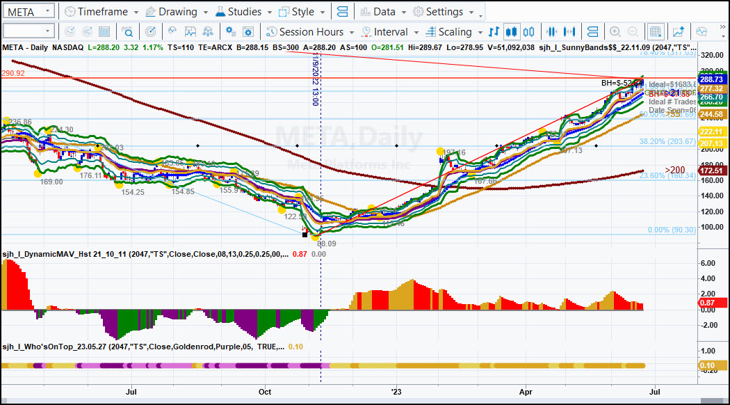The height and width of the screenshot is (405, 730).
Task: Expand top toolbar options arrow after Settings
Action: tap(481, 16)
